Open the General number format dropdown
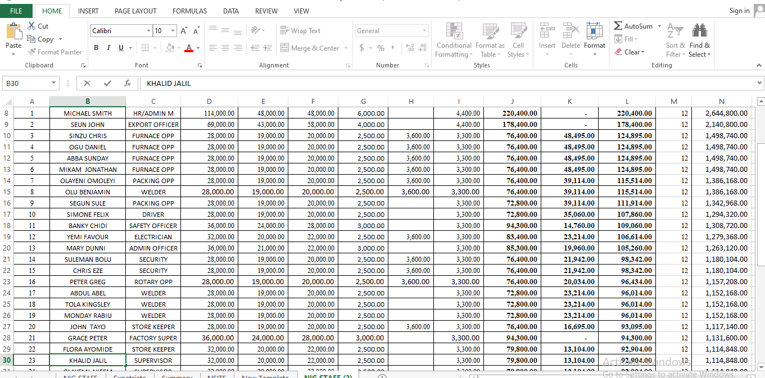Screen dimensions: 765x378 click(424, 31)
